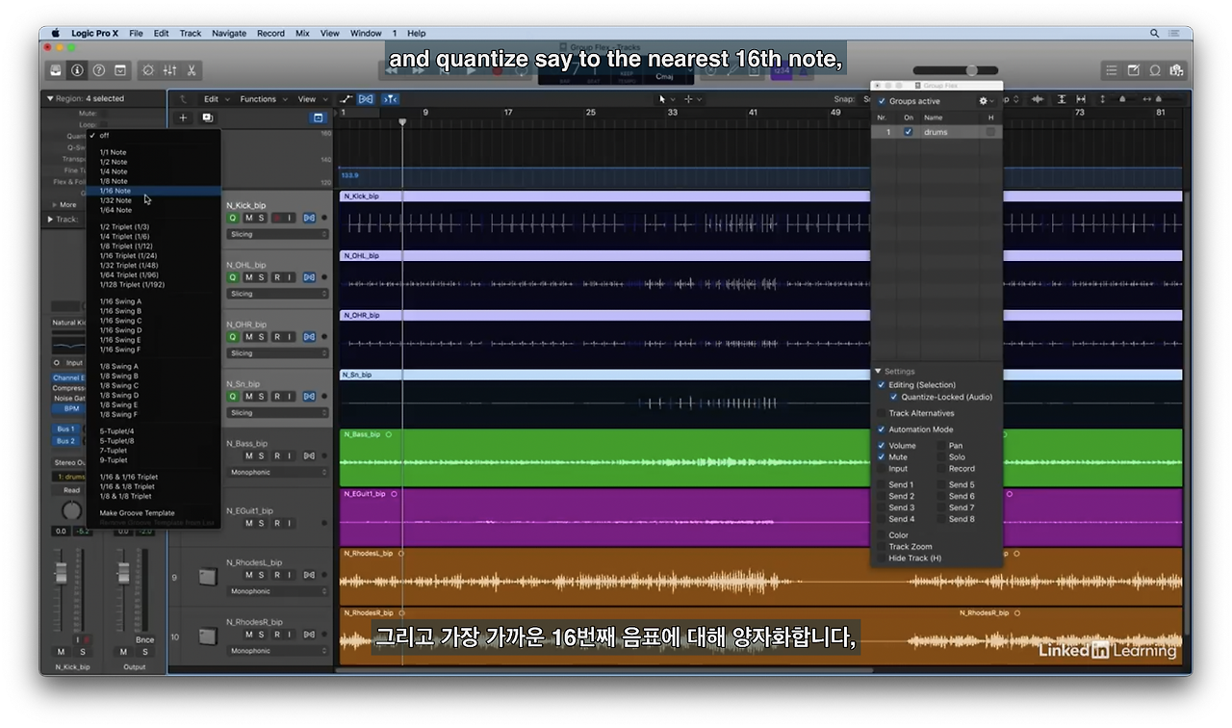This screenshot has width=1232, height=728.
Task: Toggle Global Tracks blue button
Action: (x=319, y=117)
